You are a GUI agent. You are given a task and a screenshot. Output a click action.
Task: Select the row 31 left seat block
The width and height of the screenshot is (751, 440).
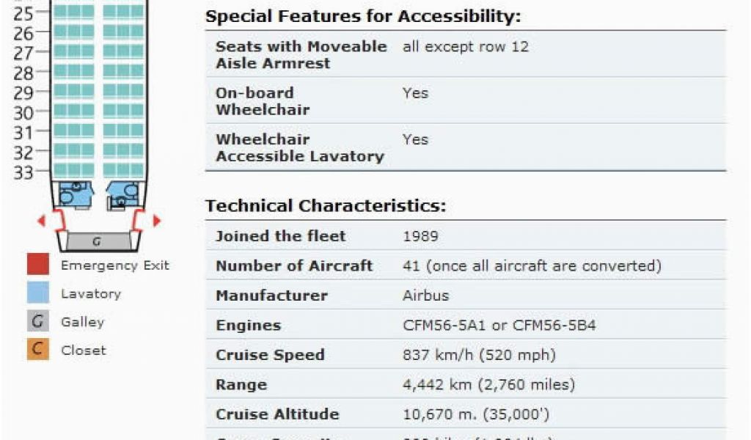(74, 131)
